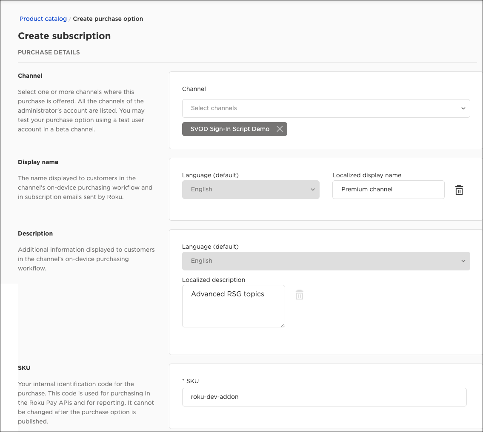Viewport: 483px width, 432px height.
Task: Grab the description textarea resize handle
Action: coord(283,325)
